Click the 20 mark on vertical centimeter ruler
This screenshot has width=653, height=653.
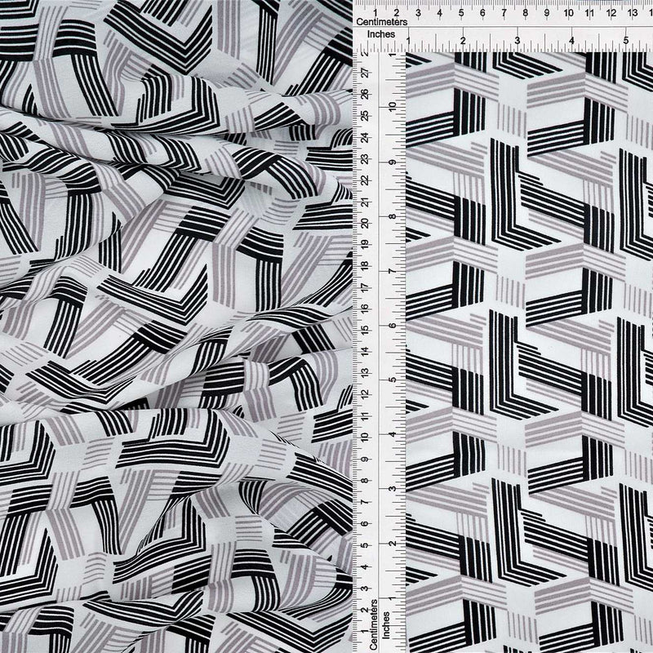point(366,223)
